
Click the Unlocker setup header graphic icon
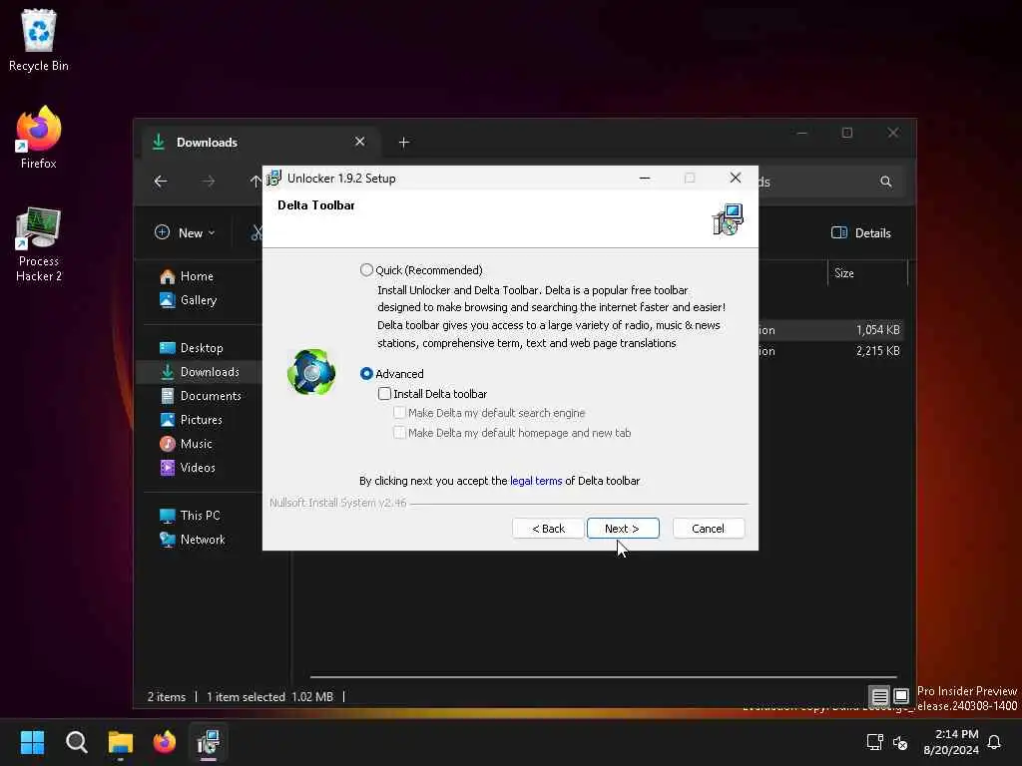[x=728, y=219]
